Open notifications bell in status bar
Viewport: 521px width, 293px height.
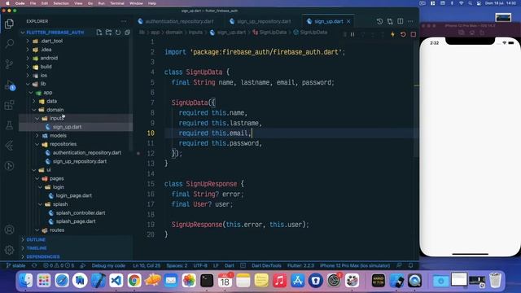coord(410,265)
